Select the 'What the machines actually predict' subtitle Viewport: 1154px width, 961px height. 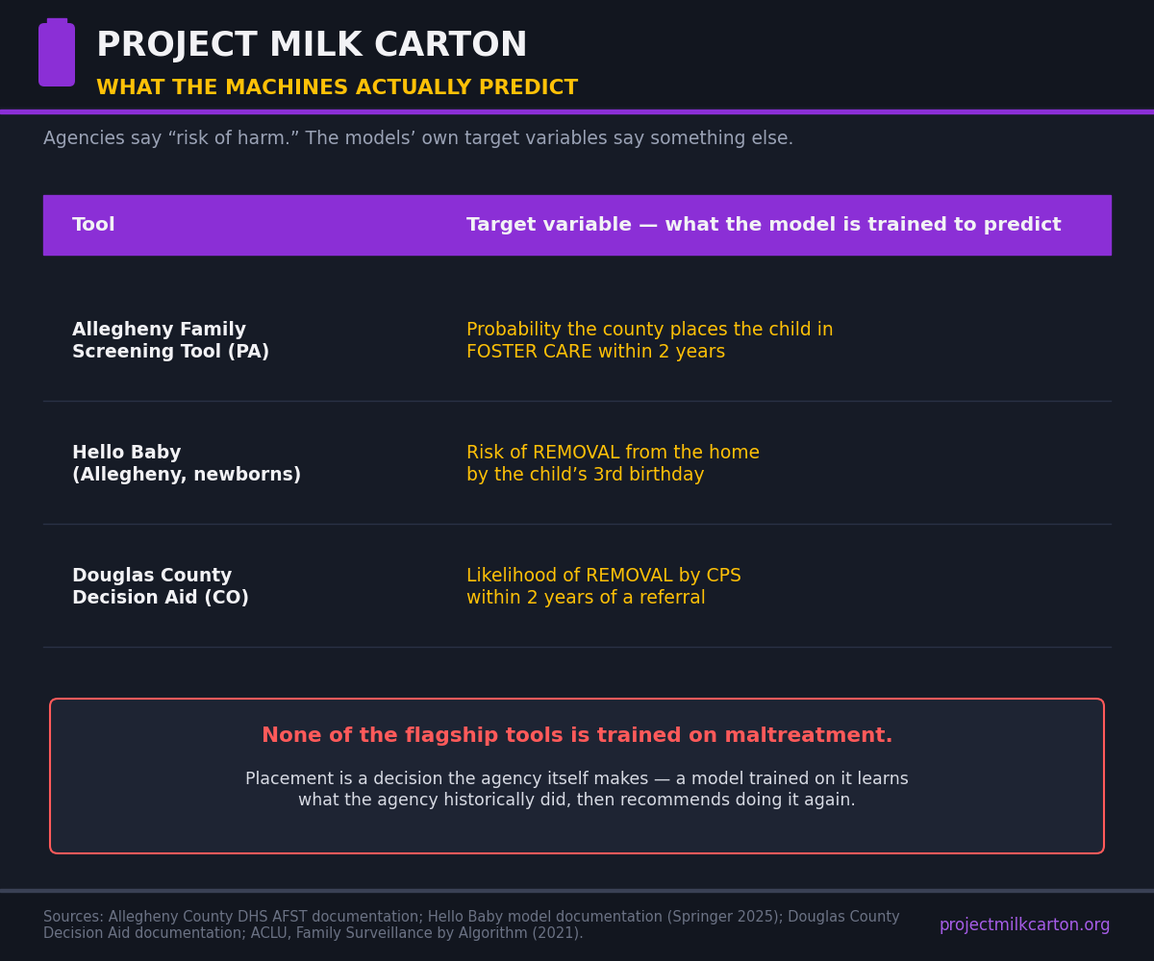pos(337,88)
